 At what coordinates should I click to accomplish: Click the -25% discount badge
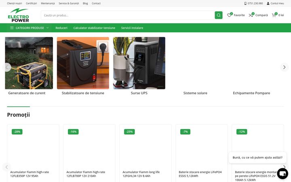[x=129, y=132]
